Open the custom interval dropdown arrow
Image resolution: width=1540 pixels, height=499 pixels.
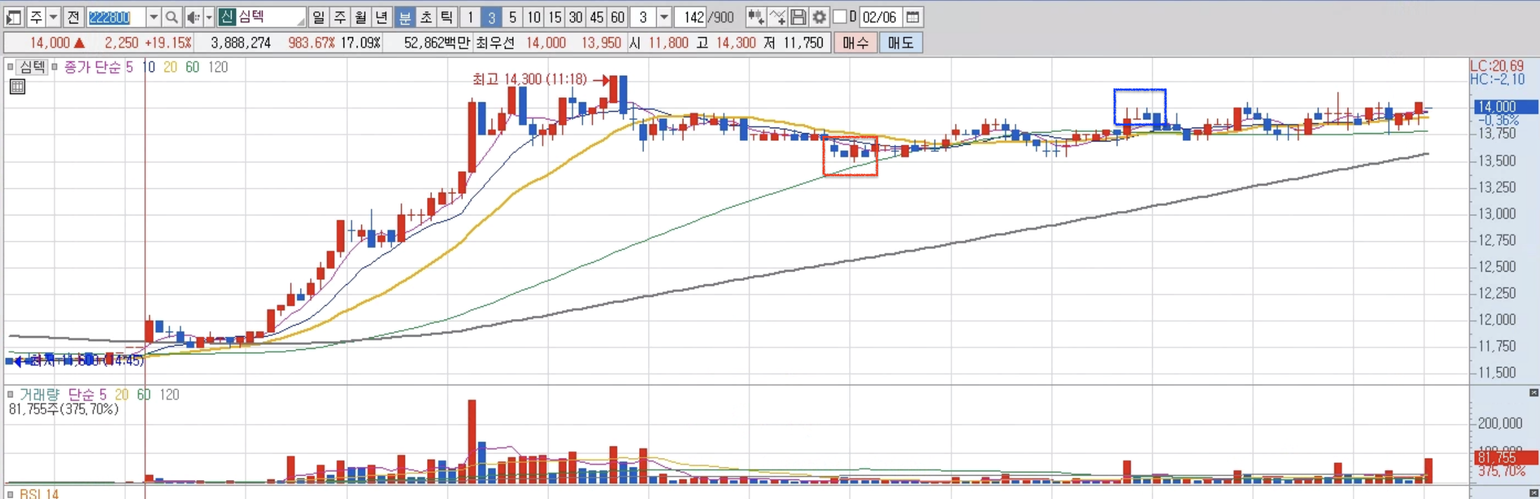(x=664, y=17)
